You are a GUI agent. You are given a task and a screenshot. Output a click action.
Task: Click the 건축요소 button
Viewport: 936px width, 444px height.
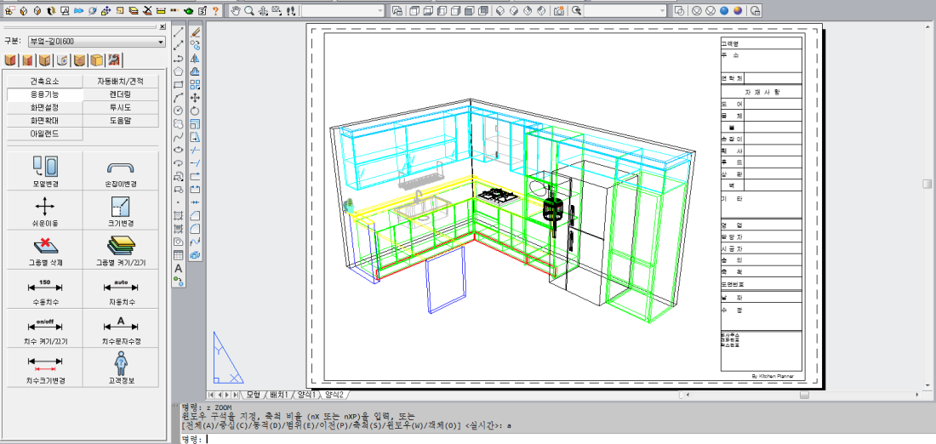coord(45,81)
